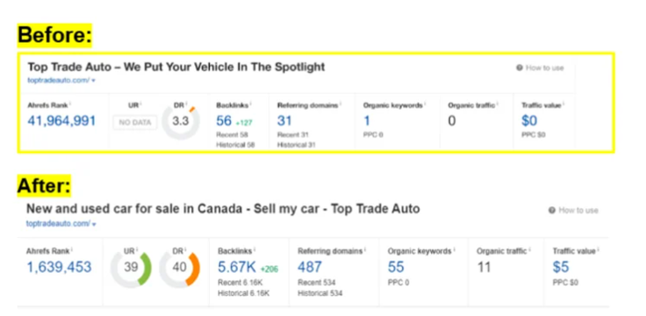646x316 pixels.
Task: Open the Before toptradeauto.com dropdown arrow
Action: pyautogui.click(x=94, y=81)
